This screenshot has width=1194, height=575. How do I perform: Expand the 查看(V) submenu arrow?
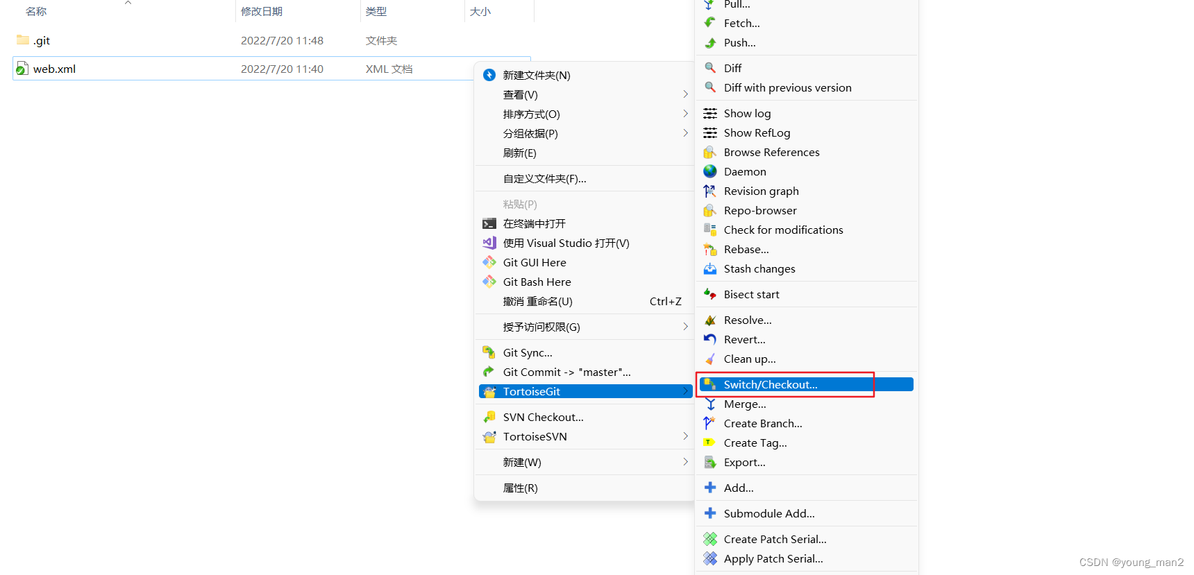point(685,94)
